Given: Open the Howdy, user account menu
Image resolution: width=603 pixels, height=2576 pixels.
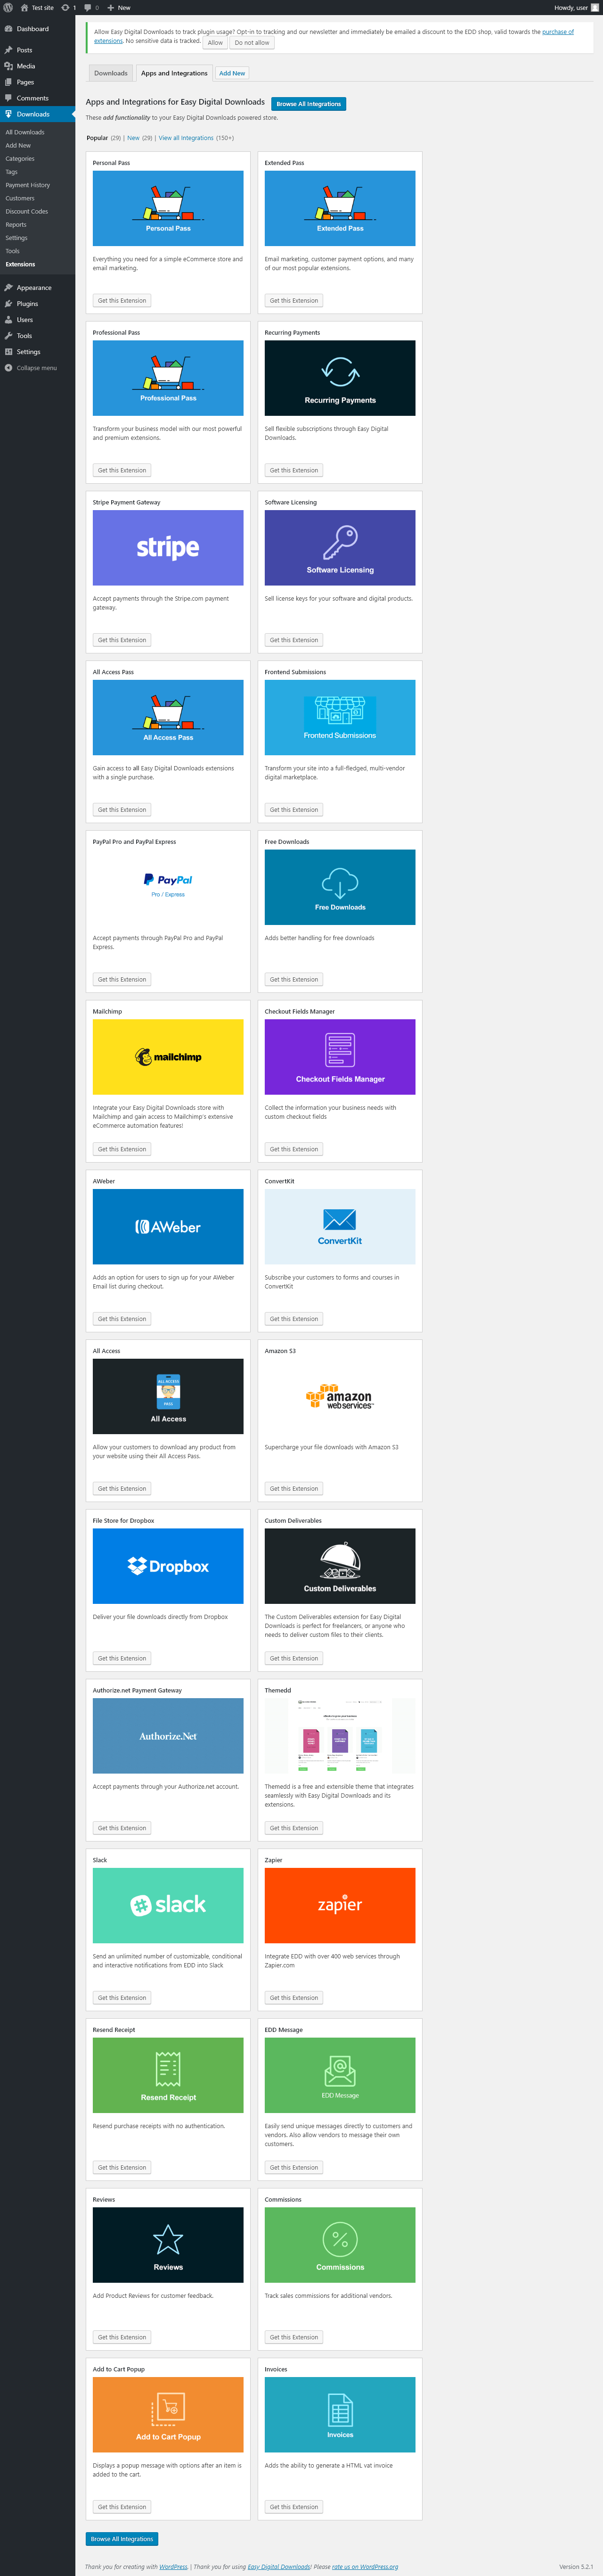Looking at the screenshot, I should tap(576, 7).
